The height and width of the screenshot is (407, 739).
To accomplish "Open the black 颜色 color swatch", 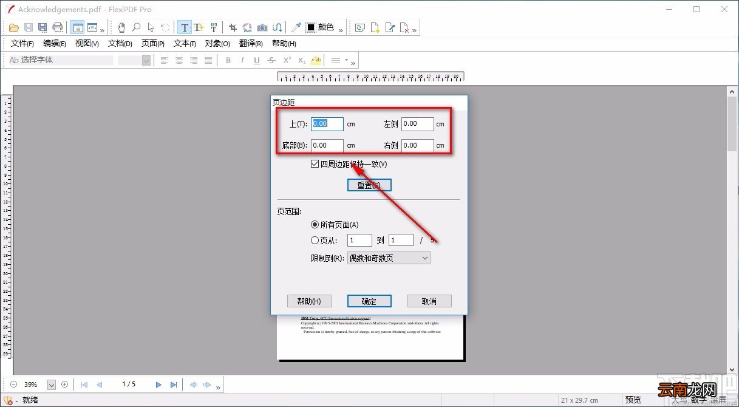I will [x=320, y=27].
